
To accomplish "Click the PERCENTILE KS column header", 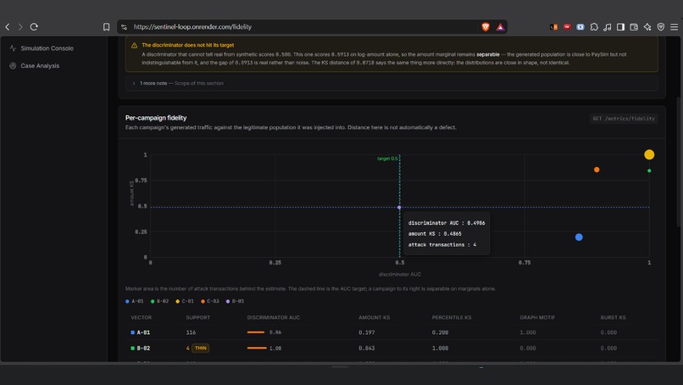I will click(452, 318).
